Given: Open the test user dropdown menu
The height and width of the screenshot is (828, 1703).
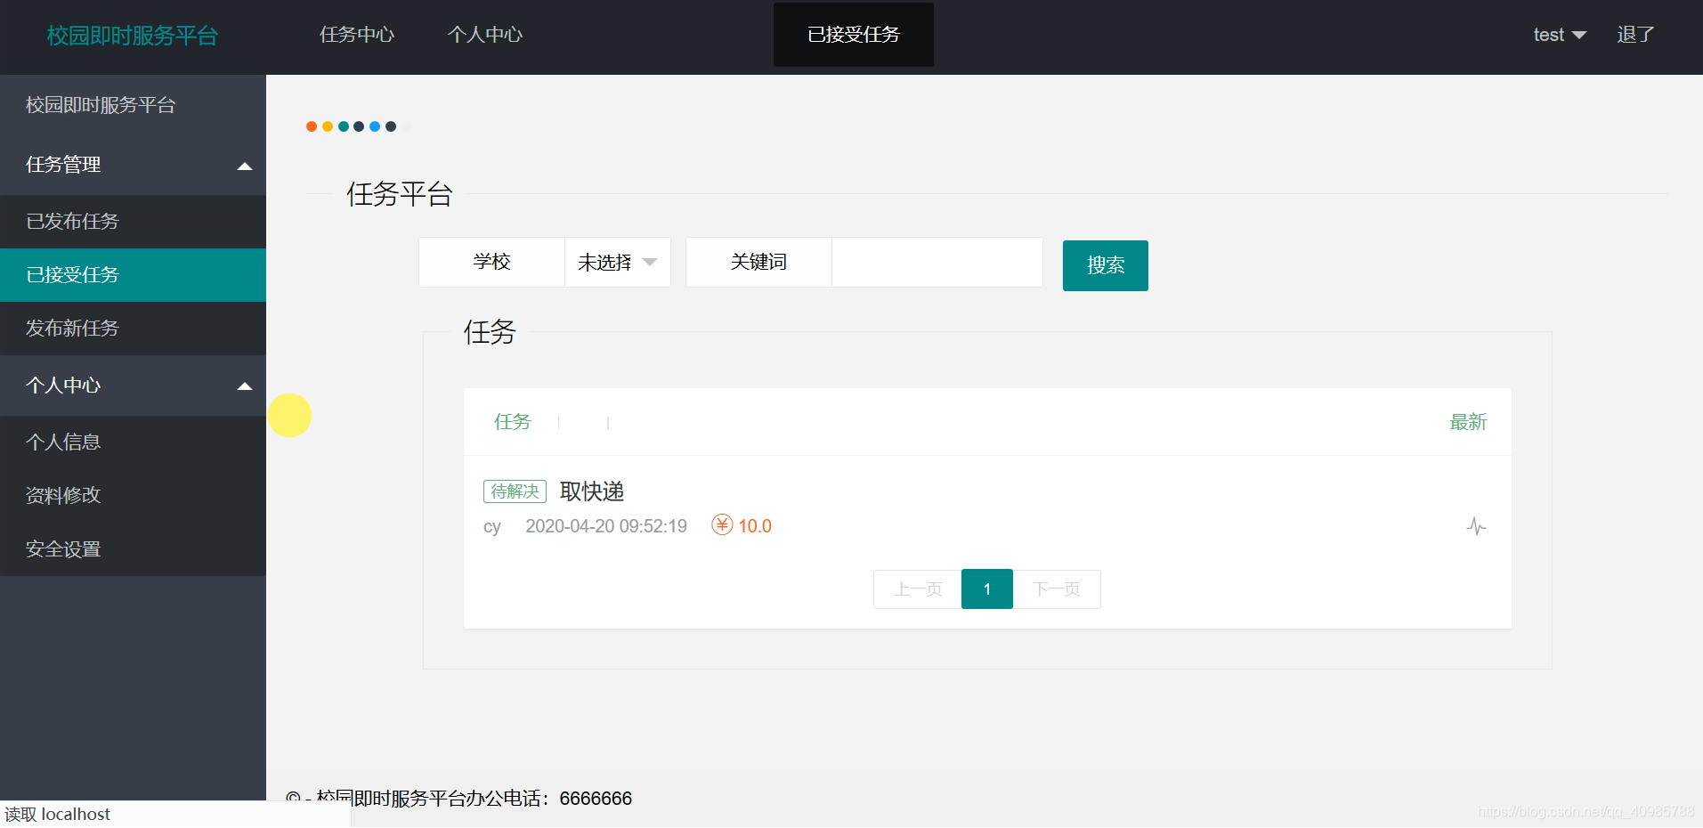Looking at the screenshot, I should coord(1560,35).
